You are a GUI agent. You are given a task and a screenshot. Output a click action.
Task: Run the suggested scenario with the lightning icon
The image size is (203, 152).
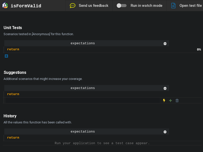click(x=164, y=100)
